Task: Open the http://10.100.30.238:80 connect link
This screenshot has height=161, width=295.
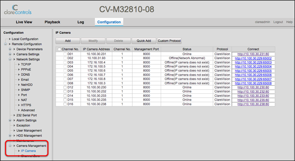Action: (x=253, y=104)
